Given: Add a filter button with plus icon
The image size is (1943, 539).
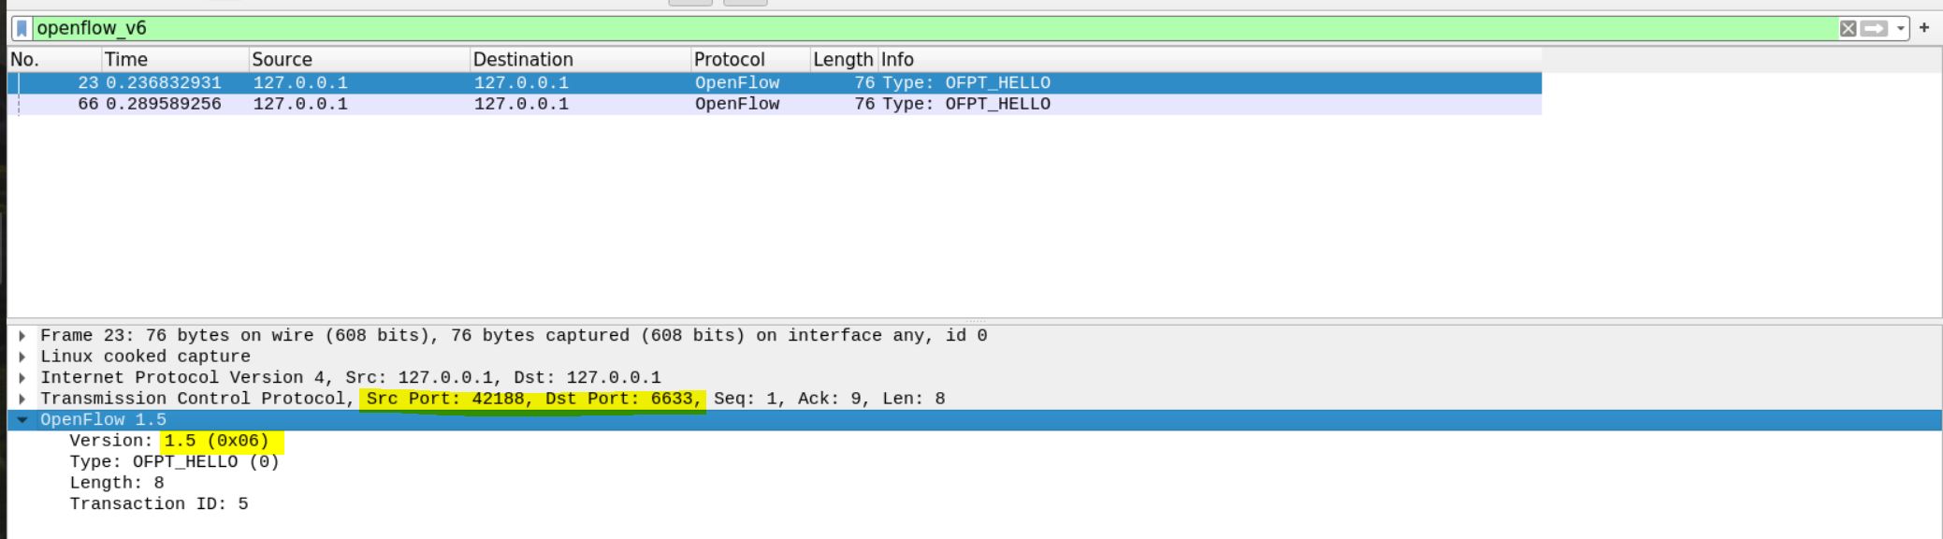Looking at the screenshot, I should point(1924,28).
